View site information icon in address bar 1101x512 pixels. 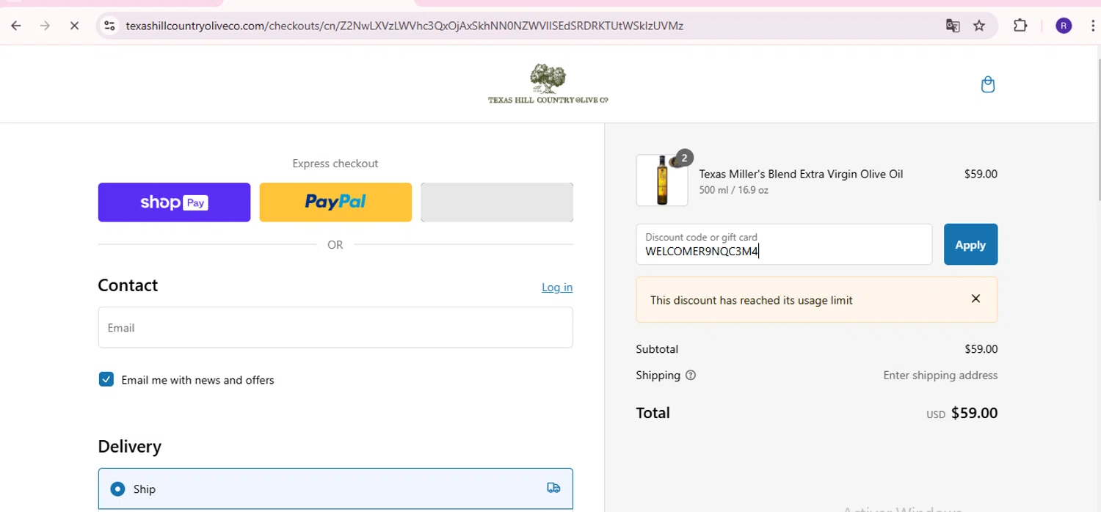tap(109, 26)
